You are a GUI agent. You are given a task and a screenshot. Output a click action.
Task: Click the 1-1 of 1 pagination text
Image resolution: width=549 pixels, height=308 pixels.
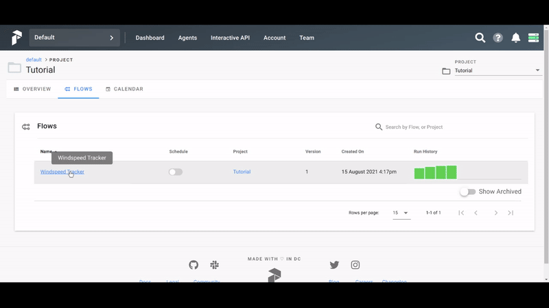[434, 213]
